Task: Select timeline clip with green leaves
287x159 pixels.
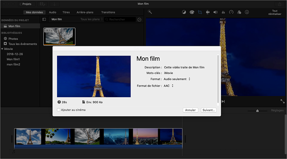Action: pyautogui.click(x=58, y=136)
